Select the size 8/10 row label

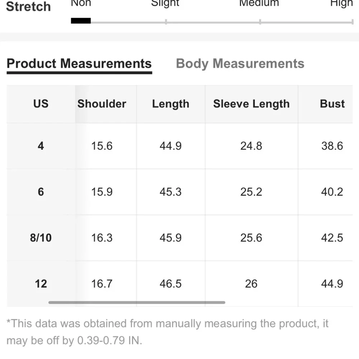tap(41, 238)
